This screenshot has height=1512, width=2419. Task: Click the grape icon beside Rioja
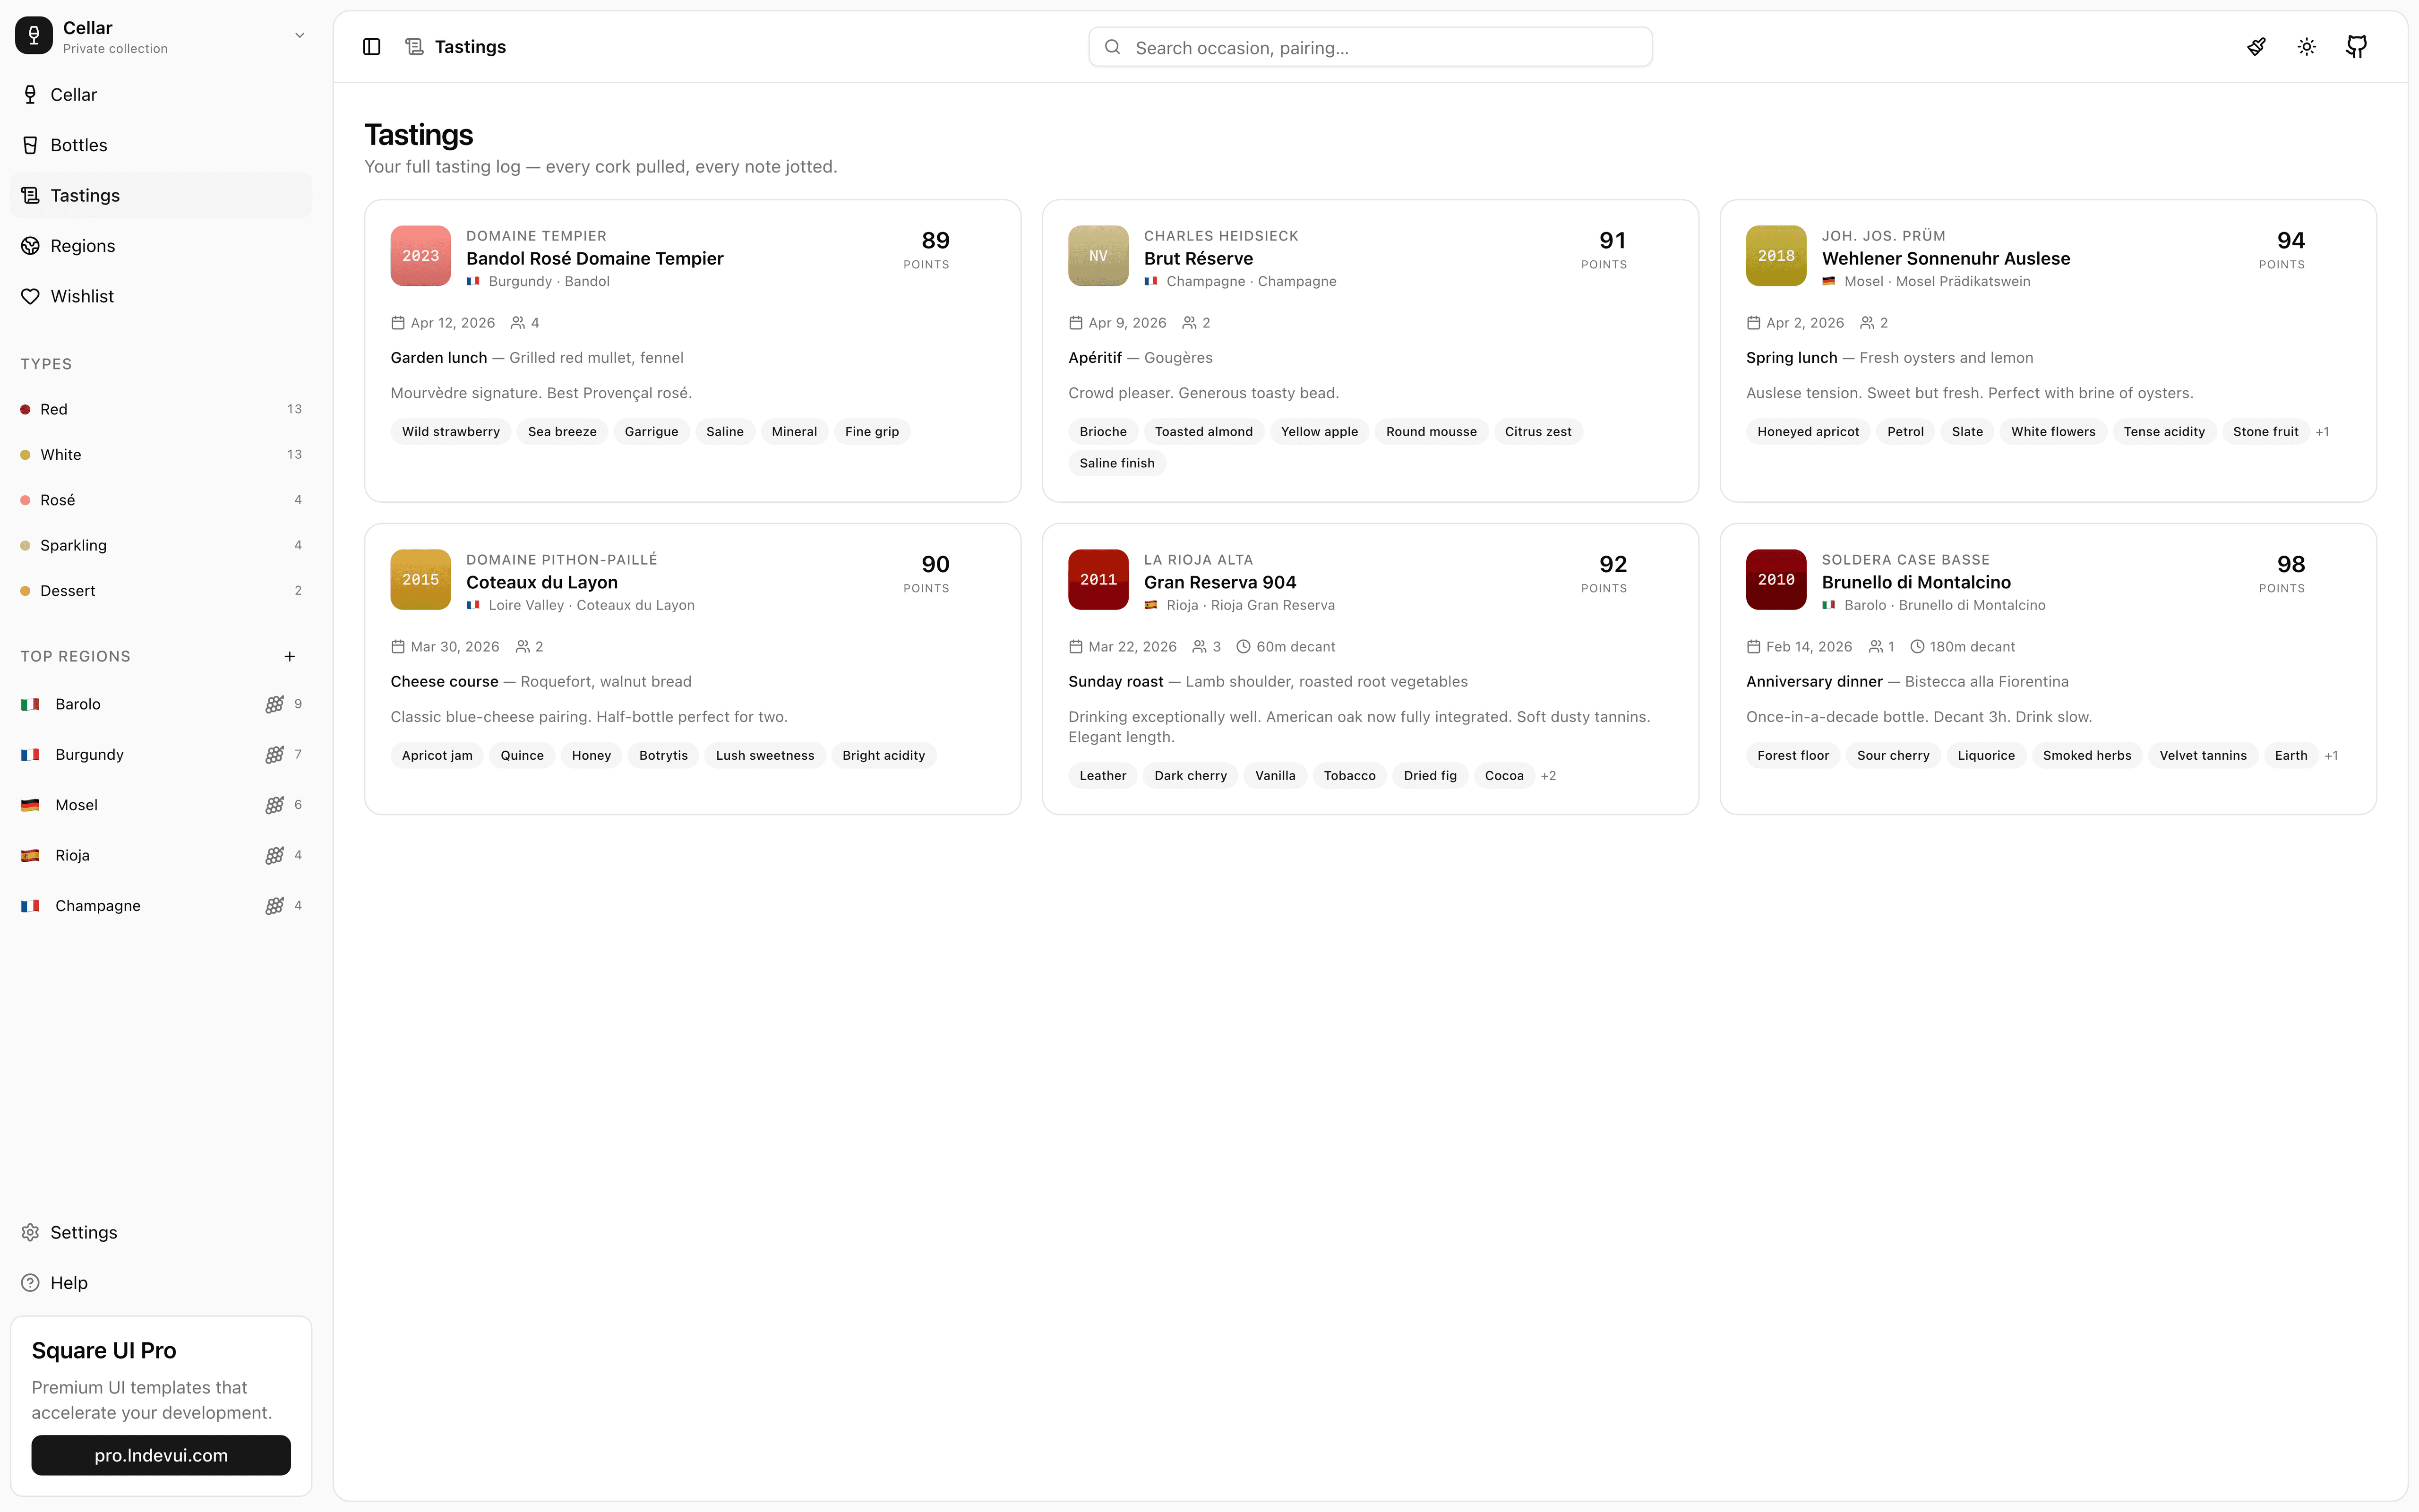tap(275, 855)
